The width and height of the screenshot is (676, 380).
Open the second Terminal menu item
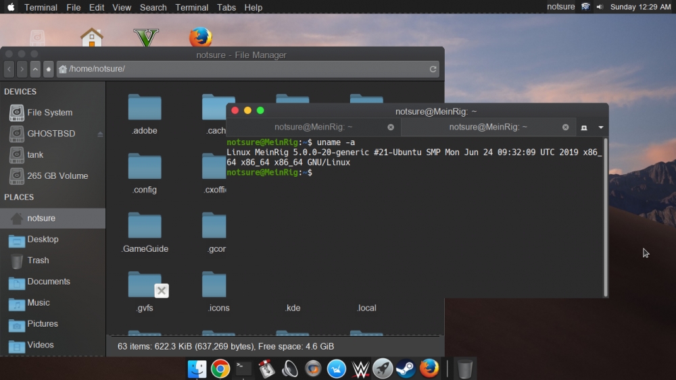click(191, 7)
